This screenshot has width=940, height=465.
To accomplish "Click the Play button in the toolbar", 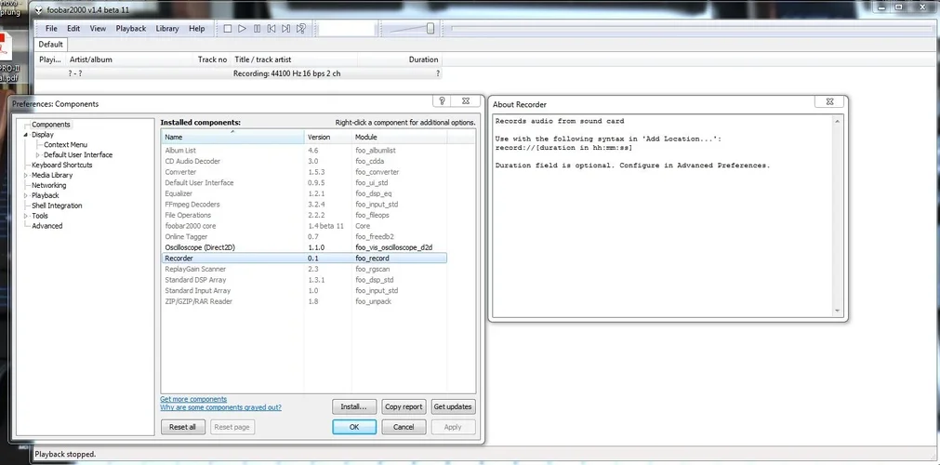I will pyautogui.click(x=242, y=29).
